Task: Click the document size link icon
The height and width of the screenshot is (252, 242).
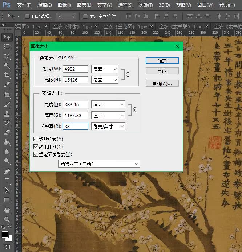Action: coord(135,110)
